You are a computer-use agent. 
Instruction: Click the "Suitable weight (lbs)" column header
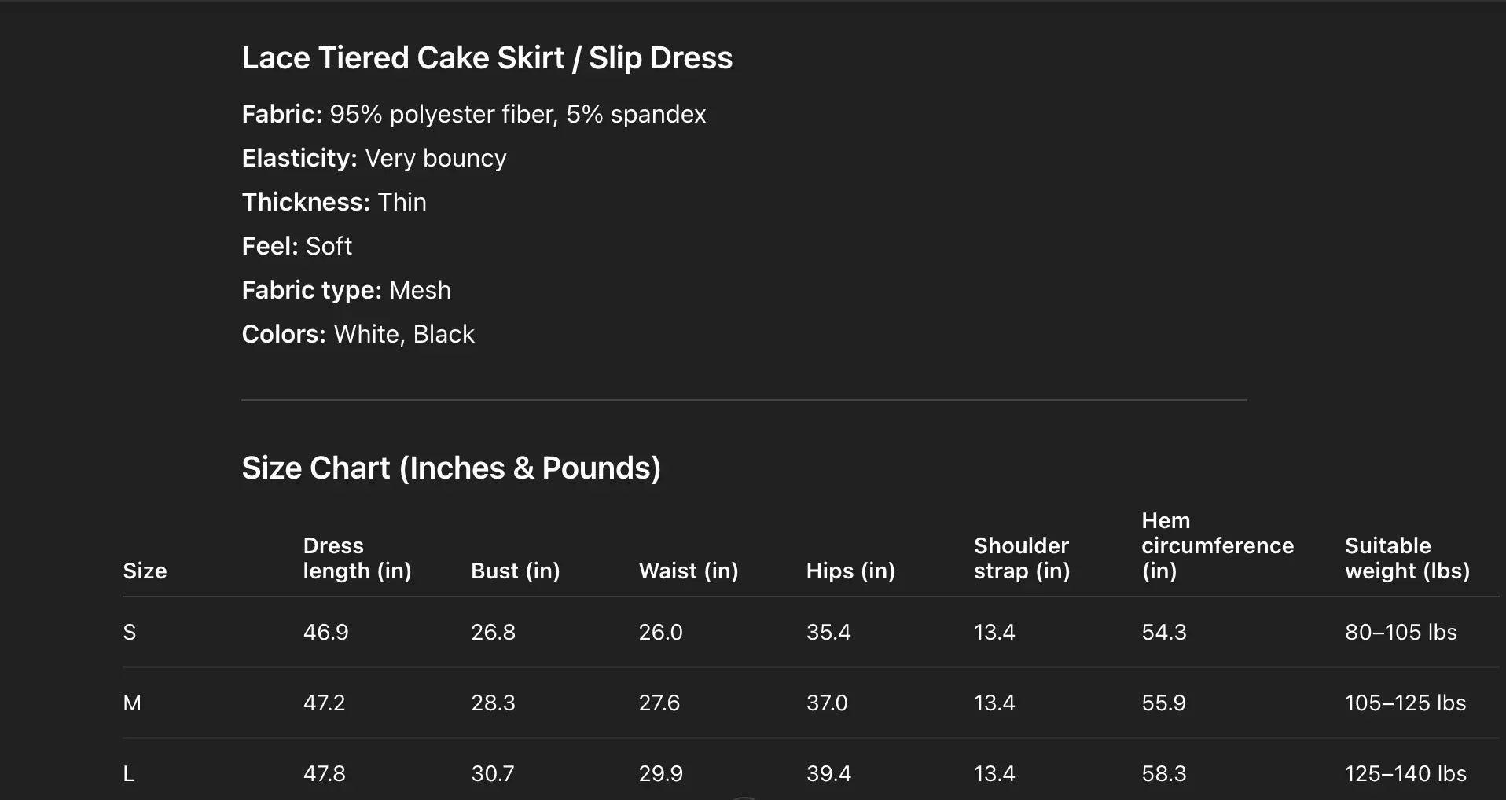1406,559
